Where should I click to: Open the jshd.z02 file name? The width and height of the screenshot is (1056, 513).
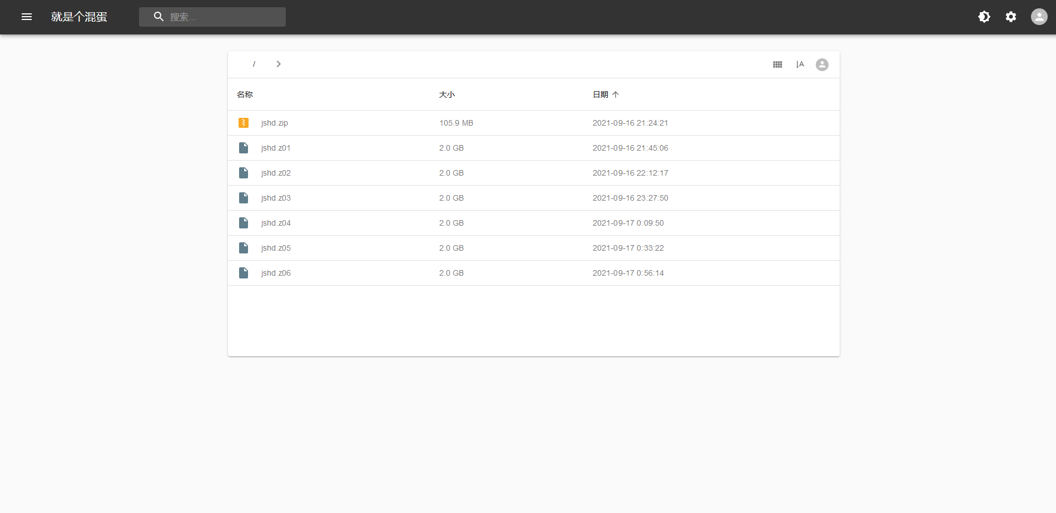point(276,173)
